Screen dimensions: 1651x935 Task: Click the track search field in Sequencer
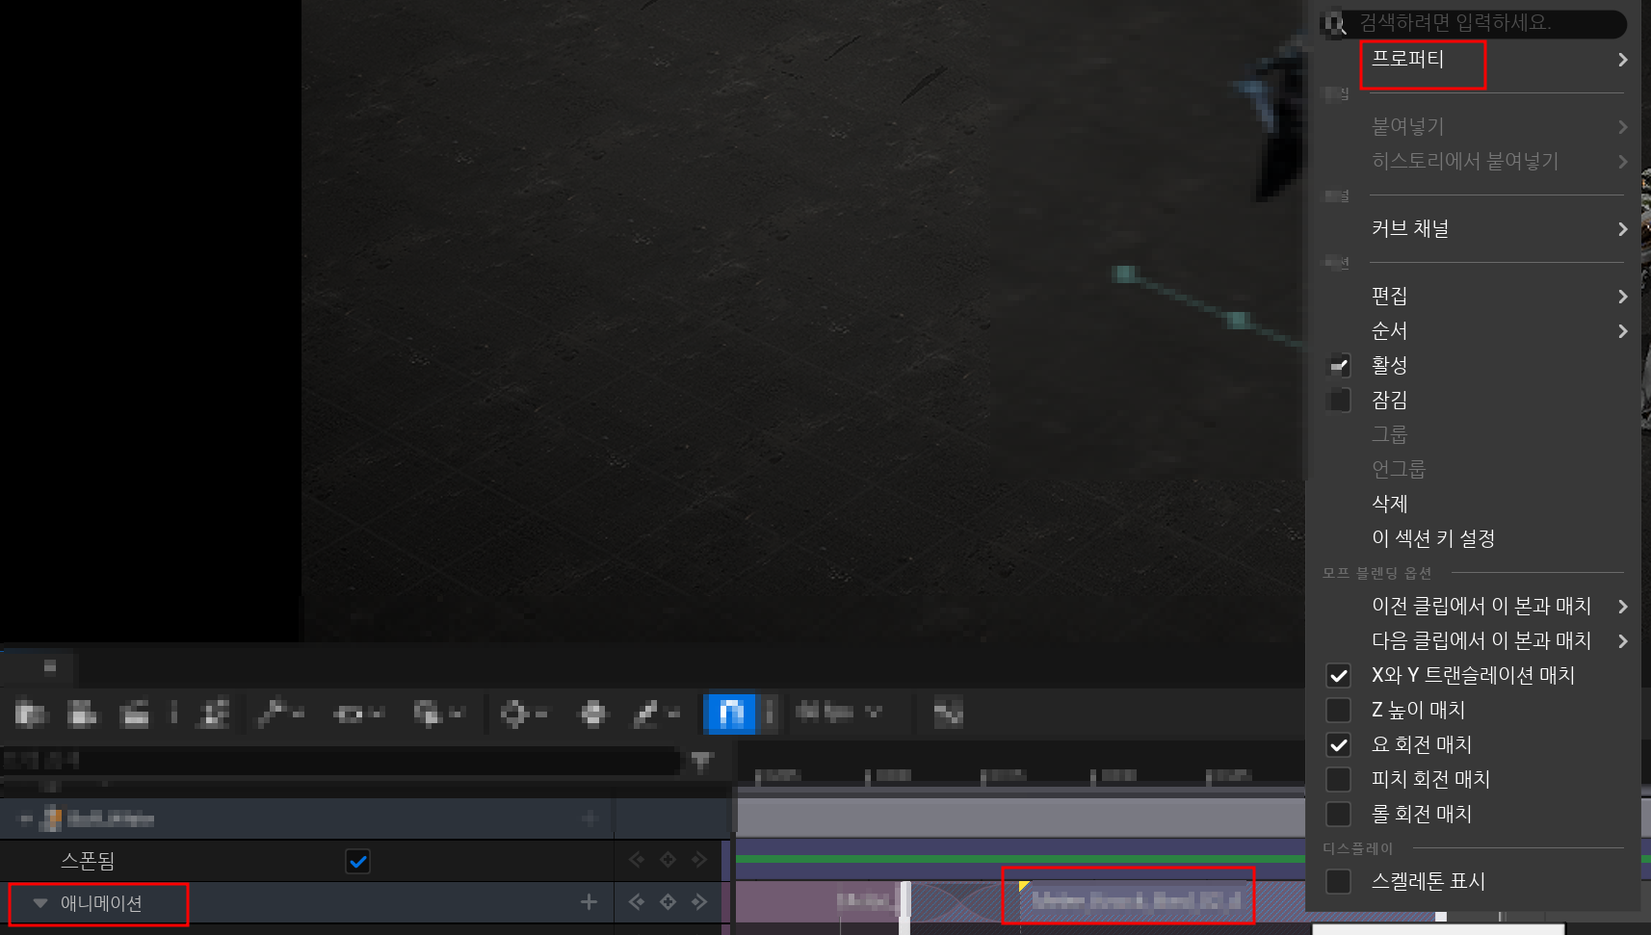click(x=342, y=762)
